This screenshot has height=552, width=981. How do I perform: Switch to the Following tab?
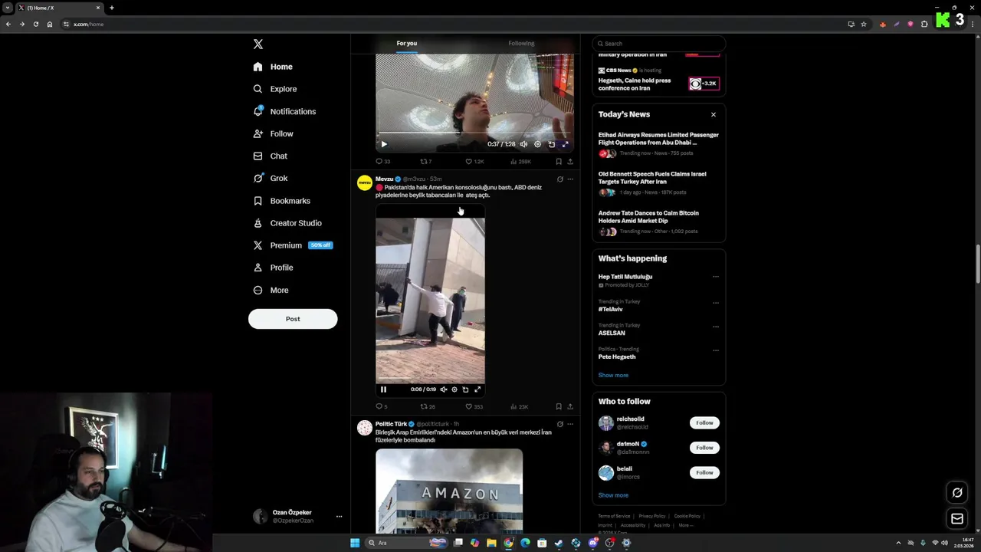521,44
